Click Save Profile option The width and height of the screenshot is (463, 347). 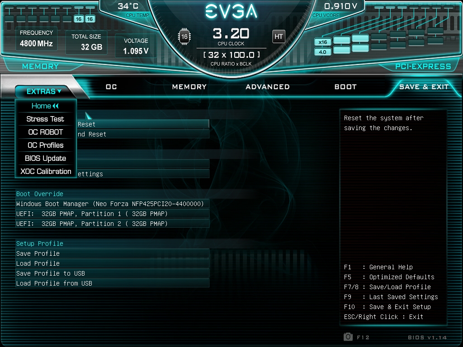point(112,253)
